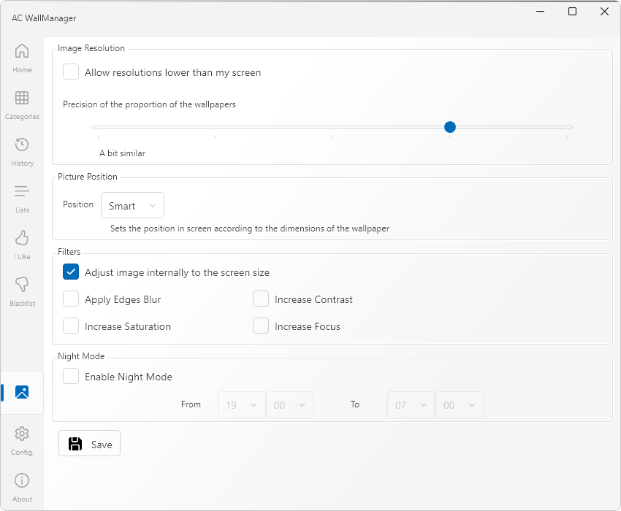Image resolution: width=621 pixels, height=511 pixels.
Task: Uncheck Adjust image internally to screen size
Action: 71,272
